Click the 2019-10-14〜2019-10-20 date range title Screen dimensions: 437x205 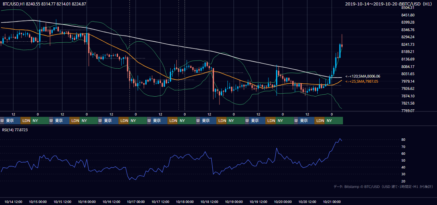(x=389, y=4)
